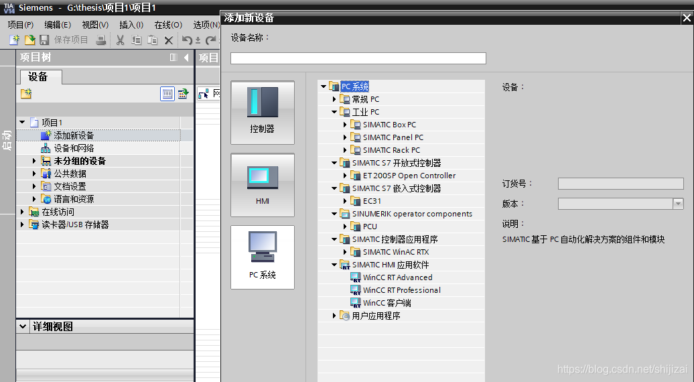The height and width of the screenshot is (382, 694).
Task: Open the 项目(P) menu
Action: [21, 25]
